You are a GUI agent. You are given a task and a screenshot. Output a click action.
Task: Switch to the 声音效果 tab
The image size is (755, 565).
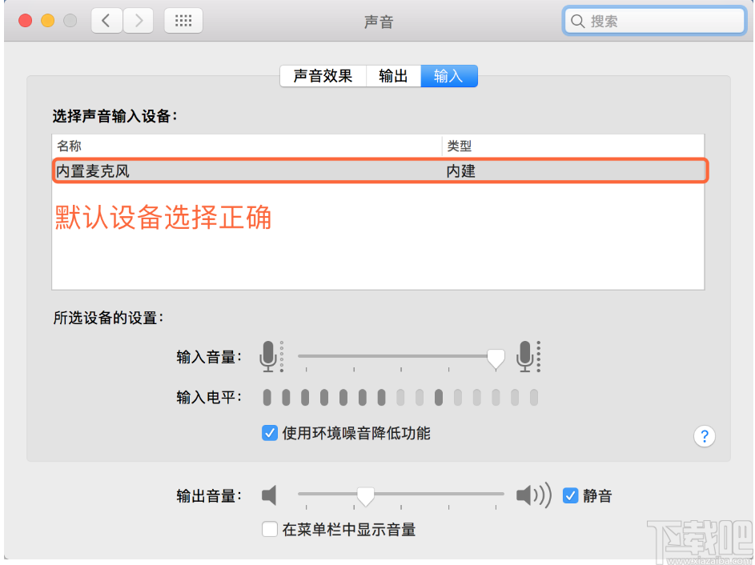pos(323,76)
